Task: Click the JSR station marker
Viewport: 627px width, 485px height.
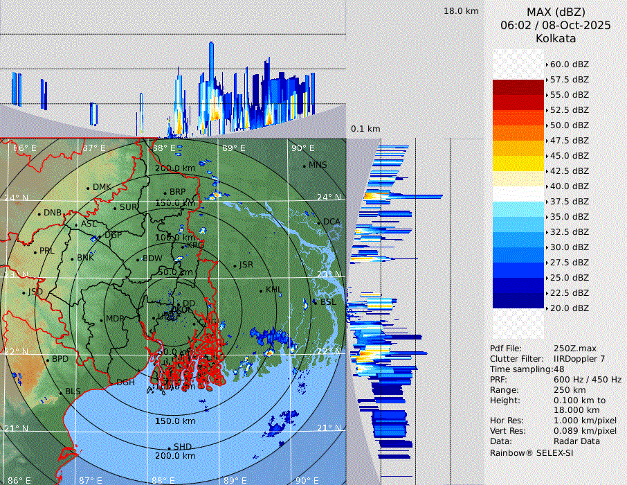Action: point(234,265)
